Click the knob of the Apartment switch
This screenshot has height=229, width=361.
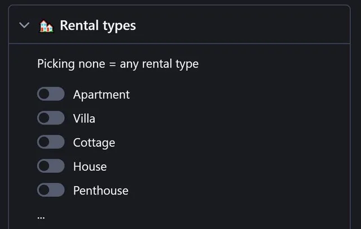(x=44, y=94)
